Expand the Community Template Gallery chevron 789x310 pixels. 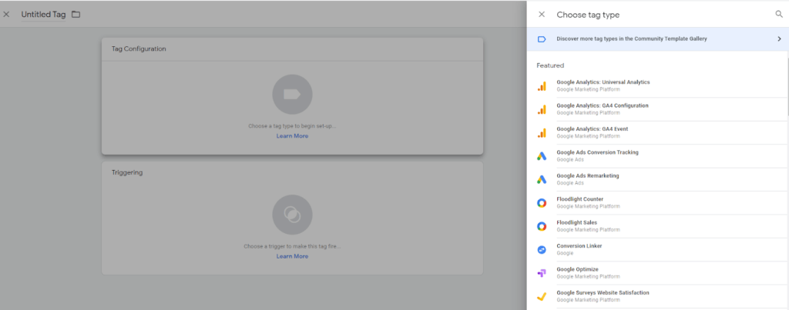click(779, 38)
